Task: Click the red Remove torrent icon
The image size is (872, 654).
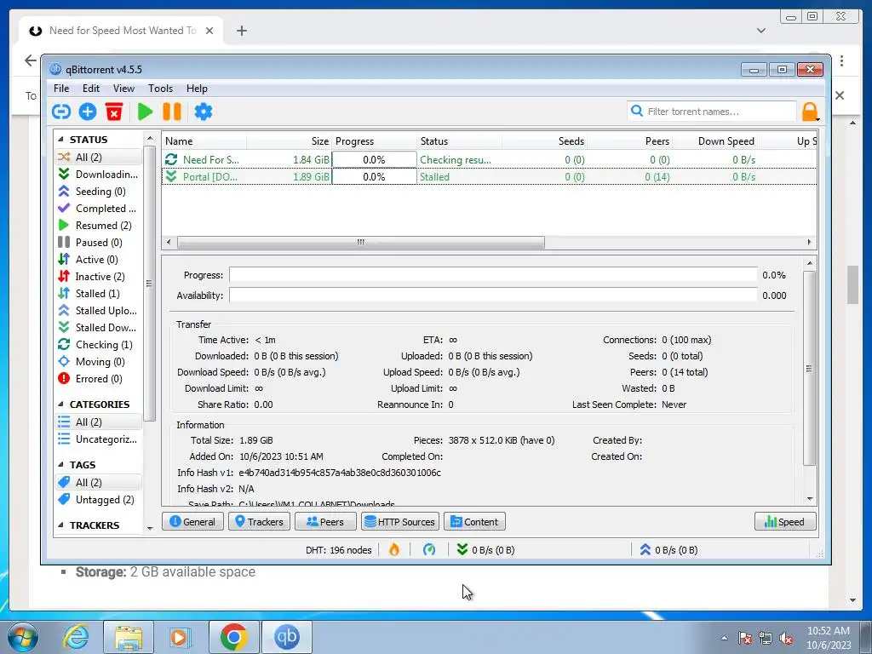Action: (x=114, y=112)
